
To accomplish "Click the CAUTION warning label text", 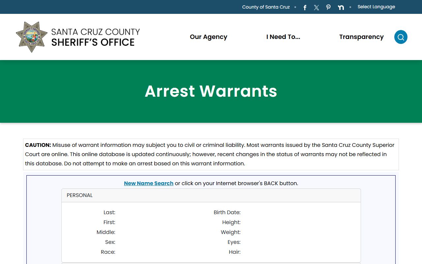I will (38, 145).
